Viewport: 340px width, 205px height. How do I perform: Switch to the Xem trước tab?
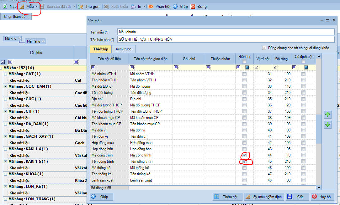coord(123,49)
